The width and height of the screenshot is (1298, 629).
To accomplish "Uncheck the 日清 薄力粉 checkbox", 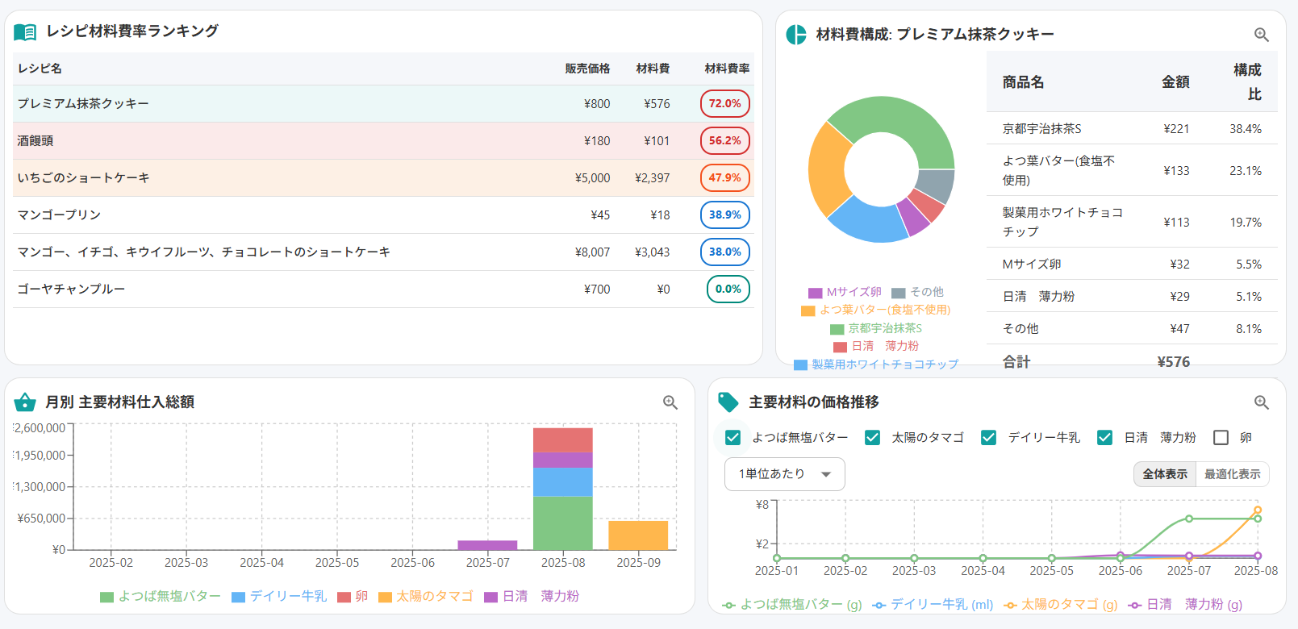I will pyautogui.click(x=1104, y=437).
